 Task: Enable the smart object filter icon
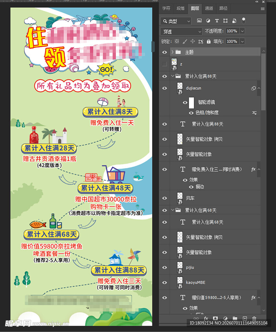click(234, 20)
